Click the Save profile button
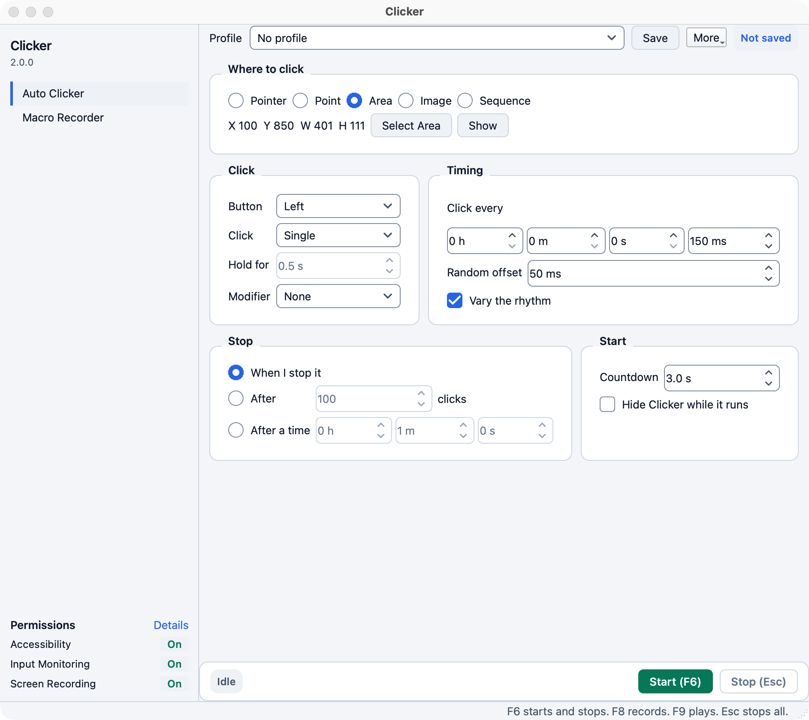The image size is (809, 720). (x=655, y=38)
